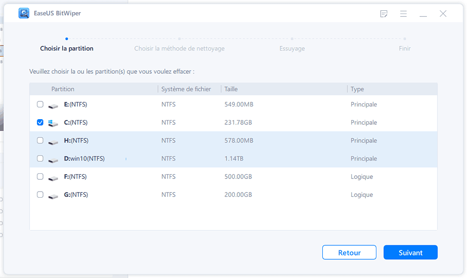Click the drive icon for E: partition

point(54,105)
